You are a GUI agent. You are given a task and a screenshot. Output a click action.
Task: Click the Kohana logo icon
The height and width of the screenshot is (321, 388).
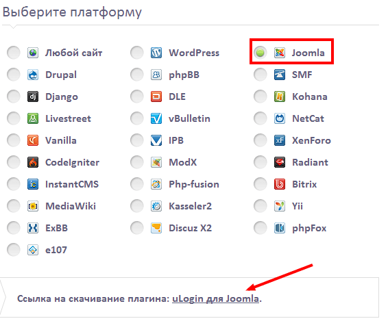coord(280,97)
